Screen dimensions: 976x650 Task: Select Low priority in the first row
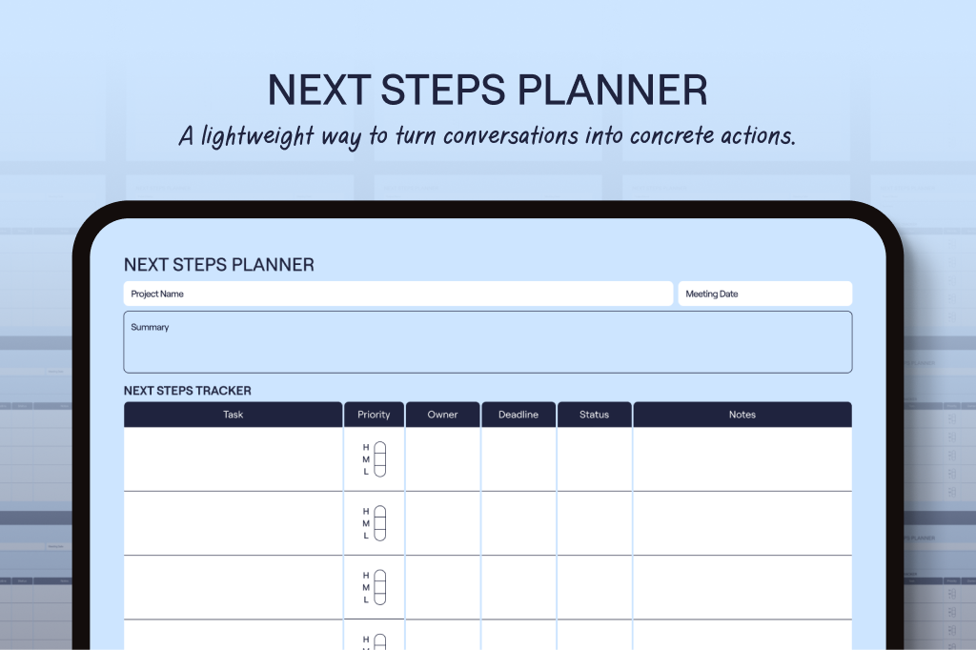coord(379,471)
